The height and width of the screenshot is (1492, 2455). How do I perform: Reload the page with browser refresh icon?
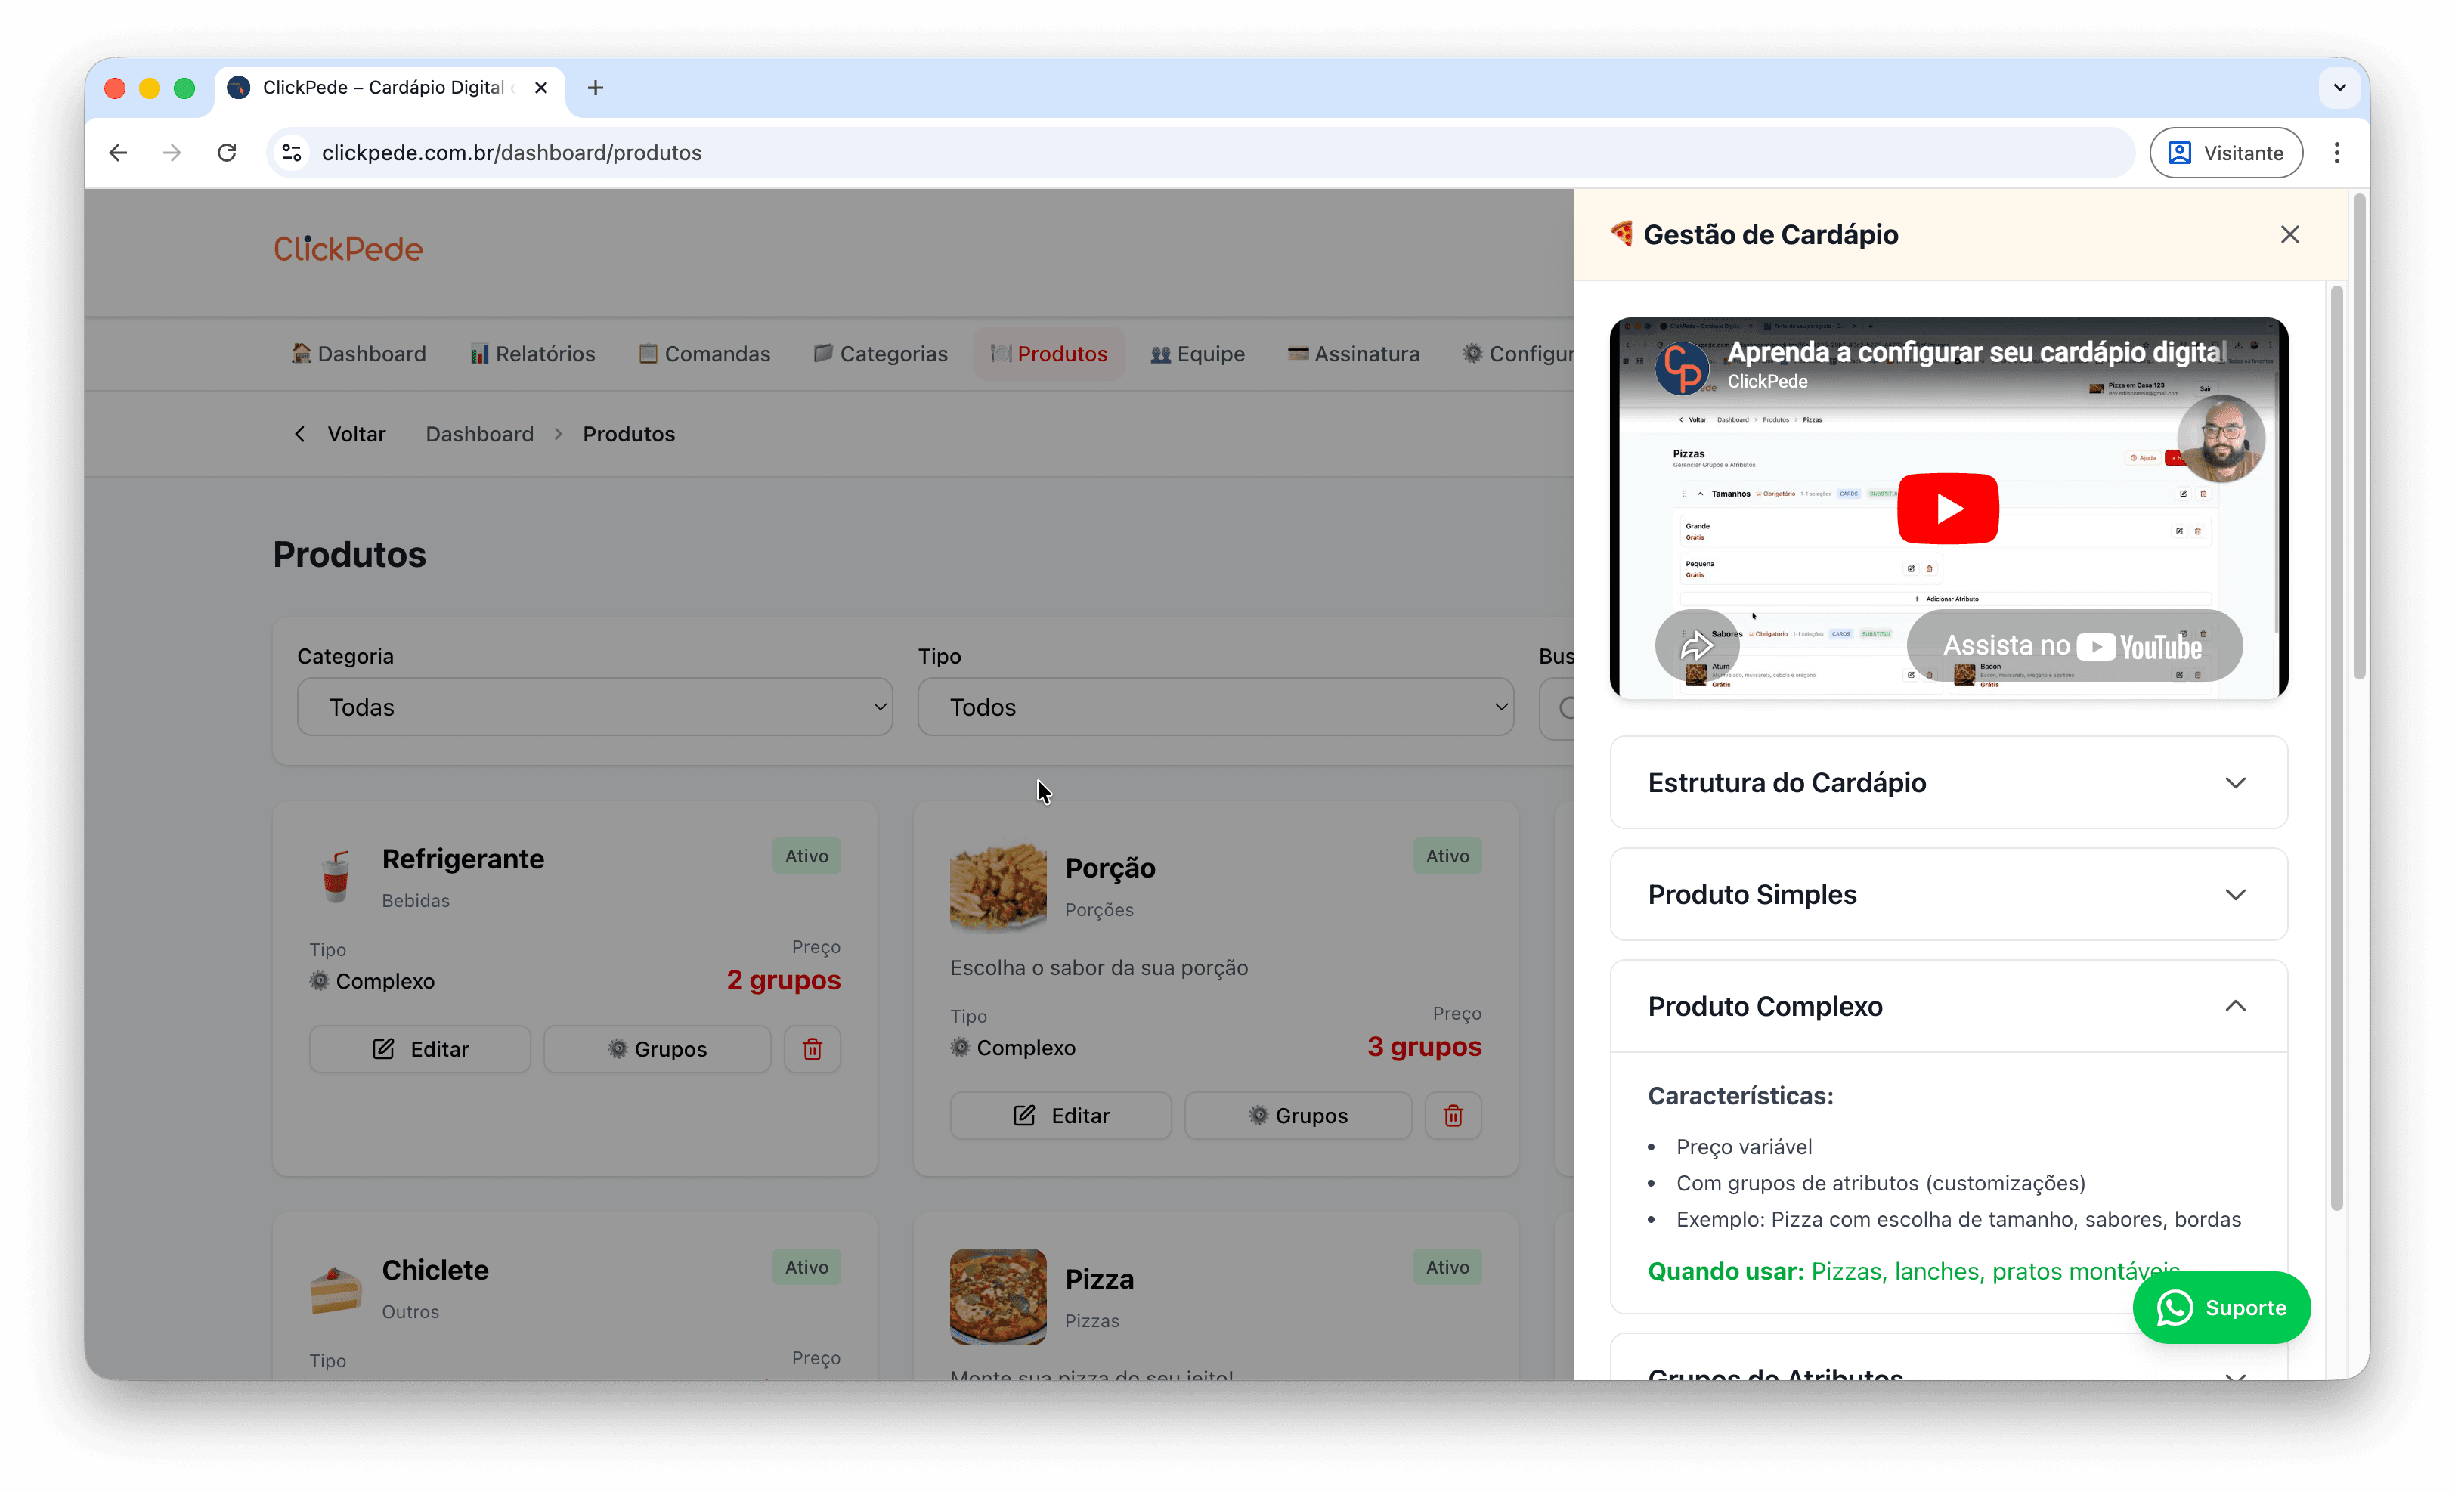pyautogui.click(x=228, y=153)
